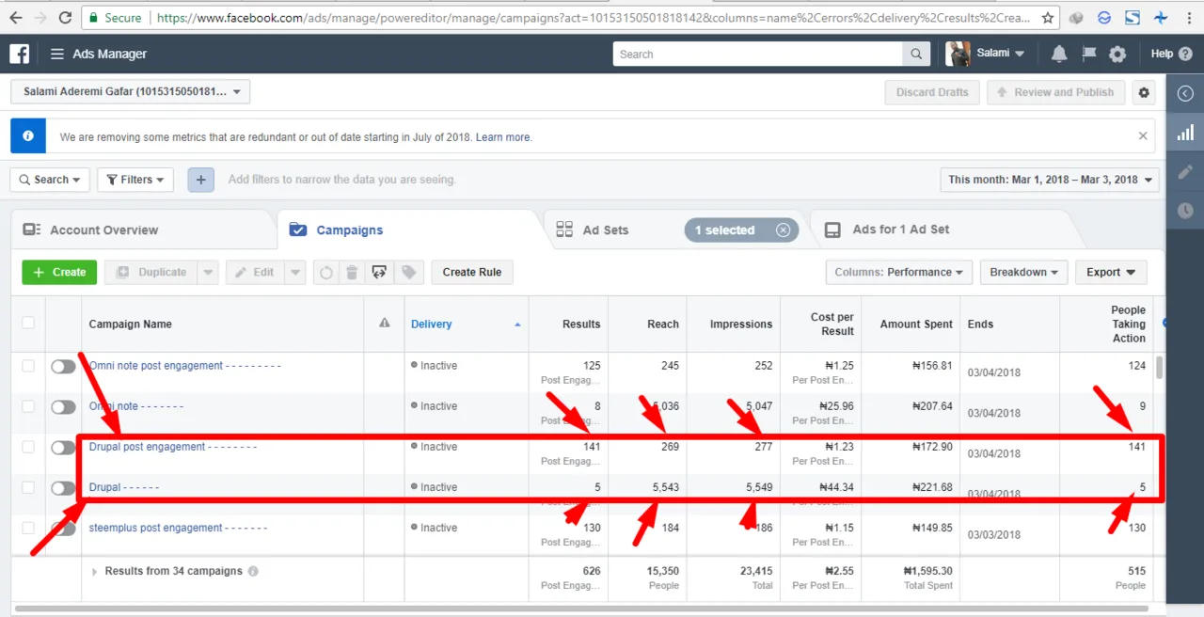Open the date range This month dropdown
This screenshot has height=617, width=1204.
pyautogui.click(x=1050, y=180)
